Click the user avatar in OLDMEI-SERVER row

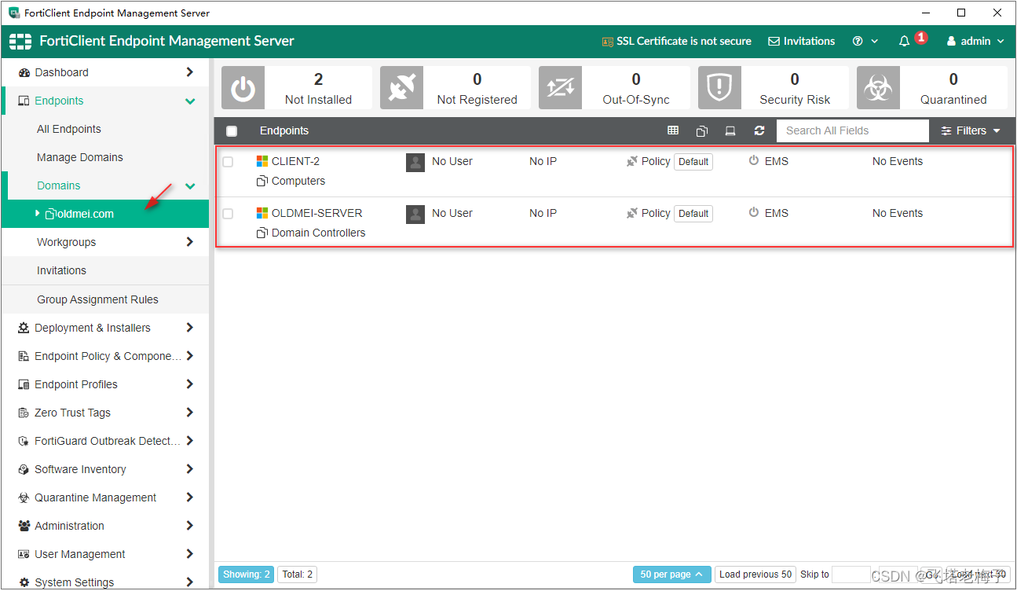(x=415, y=214)
